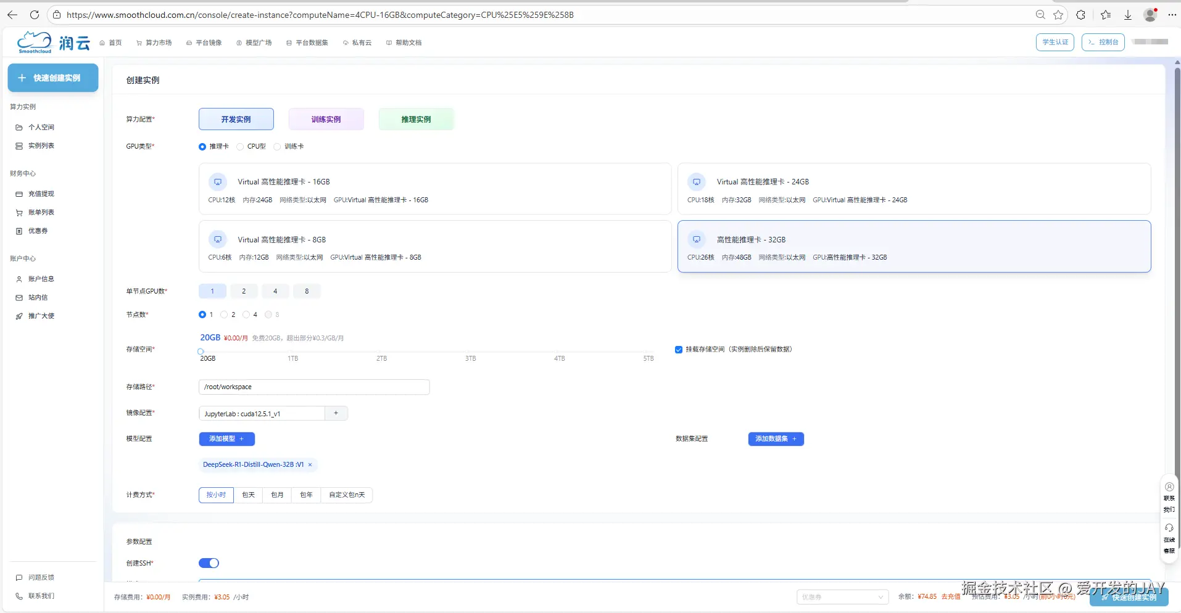Select the 推理卡 GPU type radio

202,147
